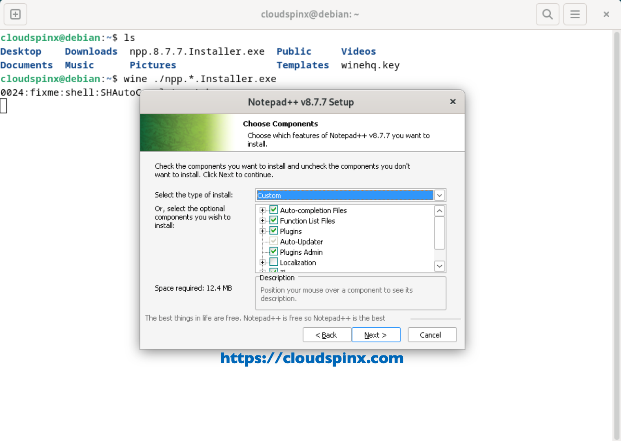Expand the Plugins component tree
The width and height of the screenshot is (621, 441).
click(x=262, y=230)
